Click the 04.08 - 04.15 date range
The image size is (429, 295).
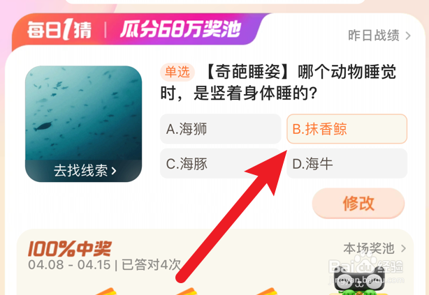69,265
